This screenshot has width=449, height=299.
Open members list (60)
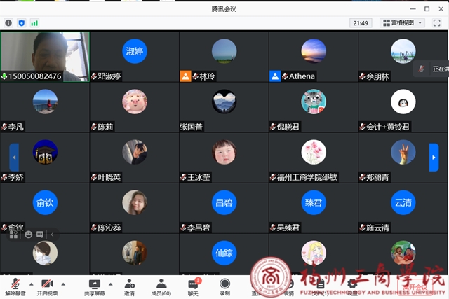(161, 287)
